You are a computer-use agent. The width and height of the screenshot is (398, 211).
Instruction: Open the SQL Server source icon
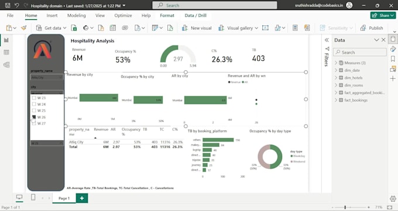[101, 28]
